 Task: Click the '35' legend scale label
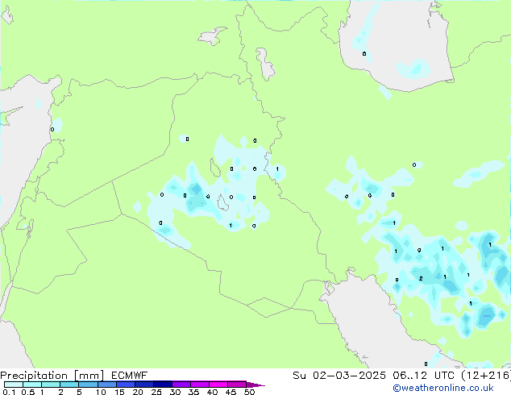tap(193, 392)
